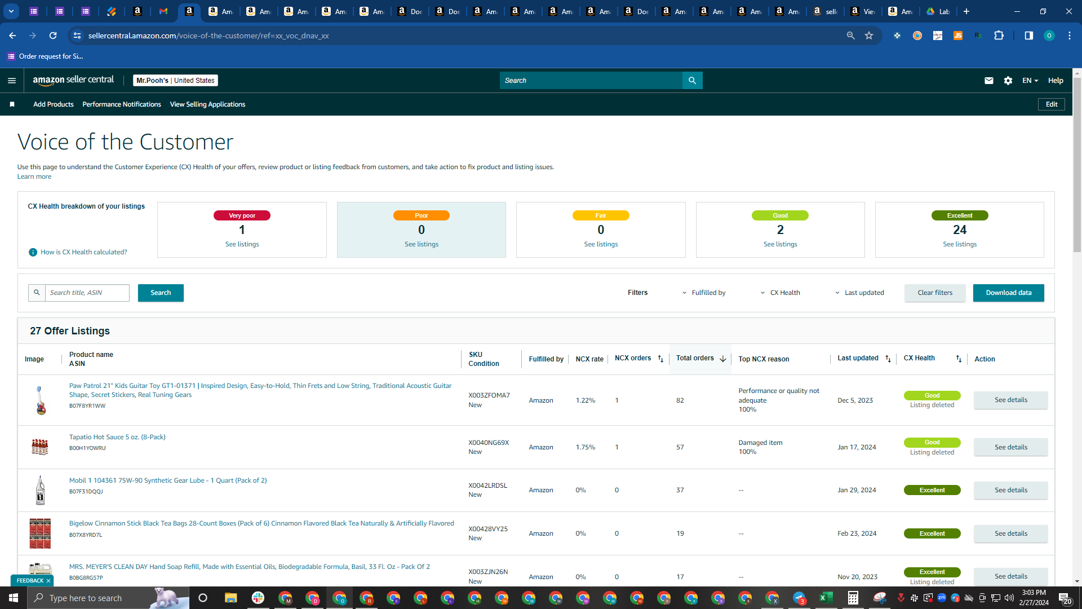This screenshot has width=1082, height=609.
Task: Go back in the browser
Action: 12,36
